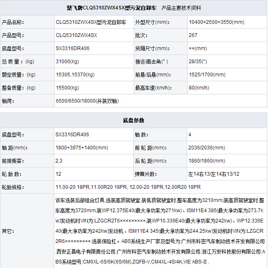Image resolution: width=268 pixels, height=268 pixels.
Task: Click remarks line mentioning ISM11E4 345
Action: (159, 231)
